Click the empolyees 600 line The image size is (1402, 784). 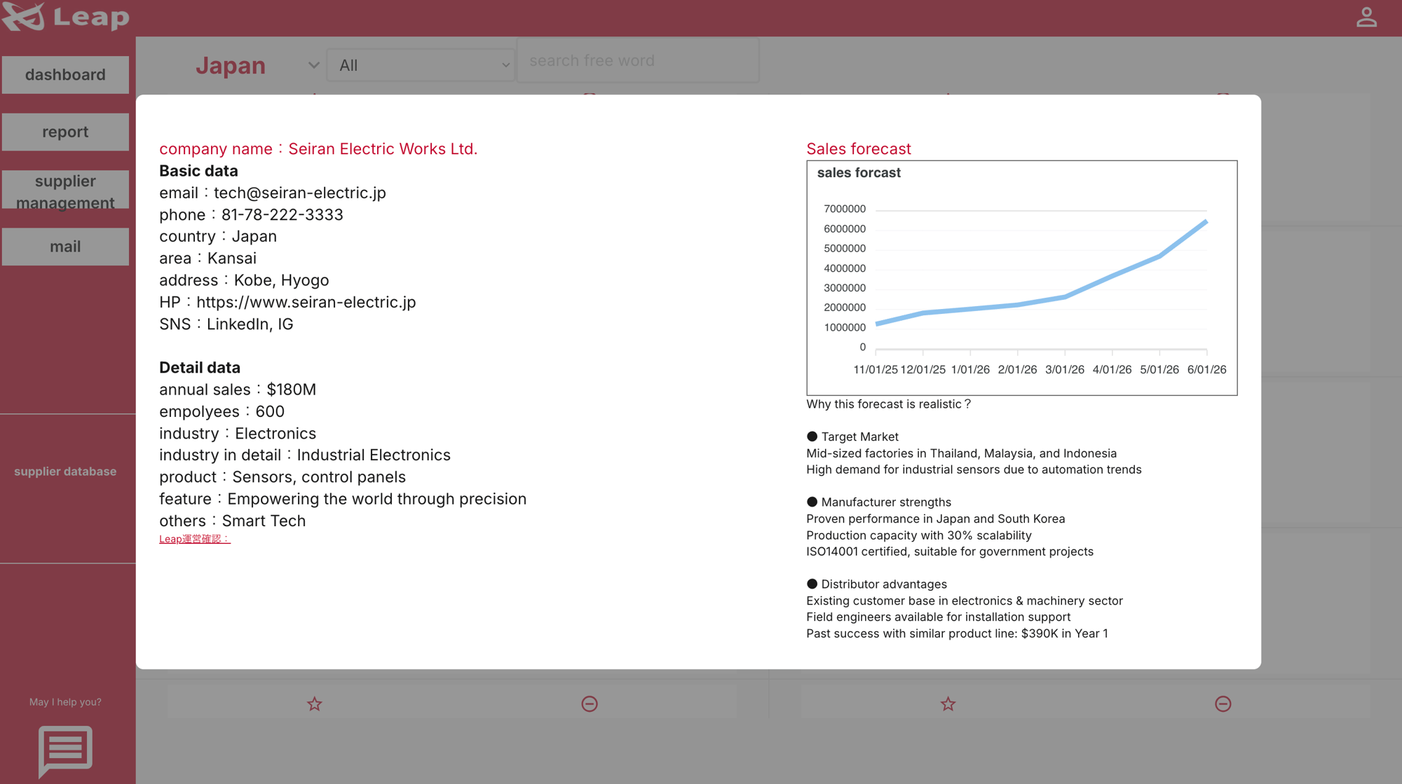tap(222, 411)
